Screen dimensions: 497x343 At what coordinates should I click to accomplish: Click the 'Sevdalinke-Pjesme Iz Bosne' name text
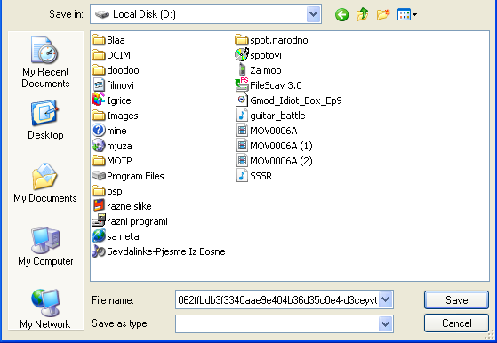pyautogui.click(x=166, y=251)
